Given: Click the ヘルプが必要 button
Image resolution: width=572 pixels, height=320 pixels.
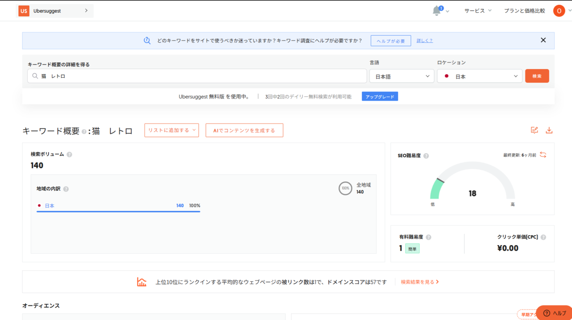Looking at the screenshot, I should tap(391, 41).
